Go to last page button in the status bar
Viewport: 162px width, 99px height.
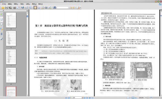coord(87,98)
